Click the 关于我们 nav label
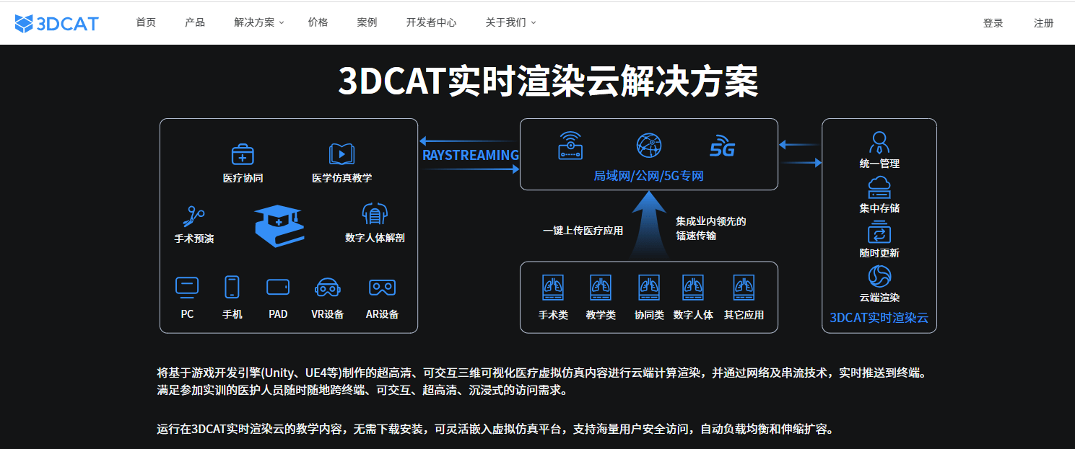 point(505,22)
